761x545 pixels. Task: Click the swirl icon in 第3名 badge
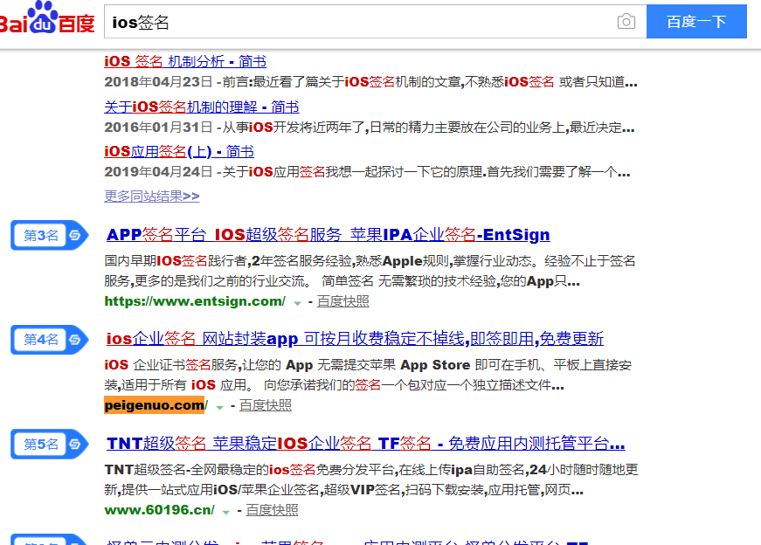(x=75, y=235)
